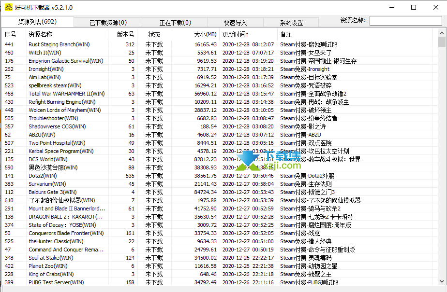
Task: Click note Steam付费-全面战争战锤2
Action: pos(313,94)
